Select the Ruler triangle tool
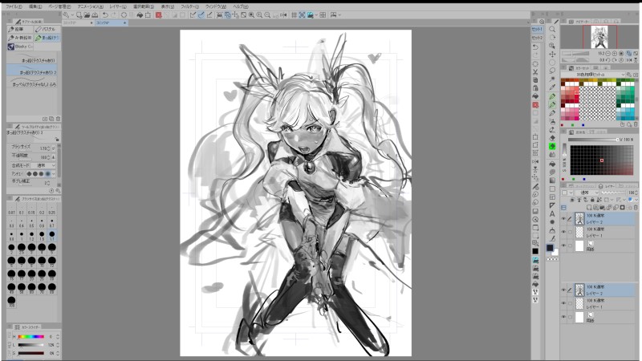This screenshot has width=642, height=361. click(552, 205)
